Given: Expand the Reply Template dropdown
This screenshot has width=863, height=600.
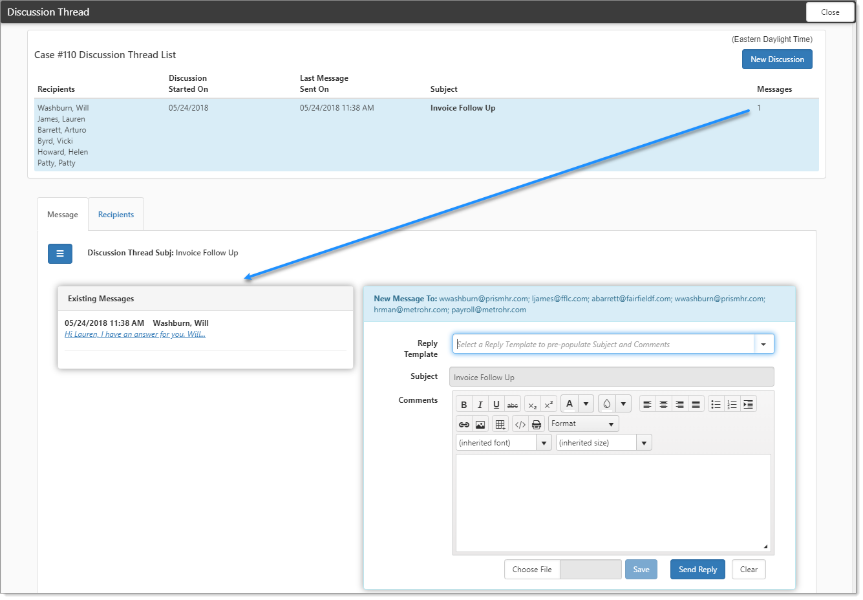Looking at the screenshot, I should point(763,345).
